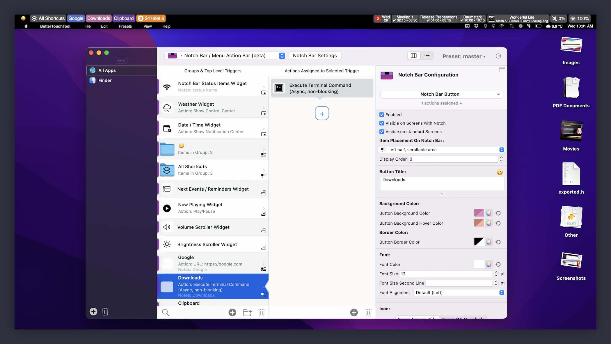Viewport: 611px width, 344px height.
Task: Open the BetterTouchTool app menu
Action: (55, 26)
